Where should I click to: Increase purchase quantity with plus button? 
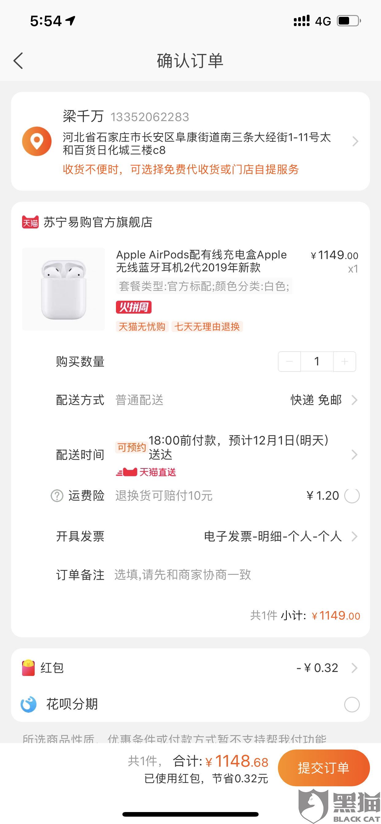coord(344,361)
